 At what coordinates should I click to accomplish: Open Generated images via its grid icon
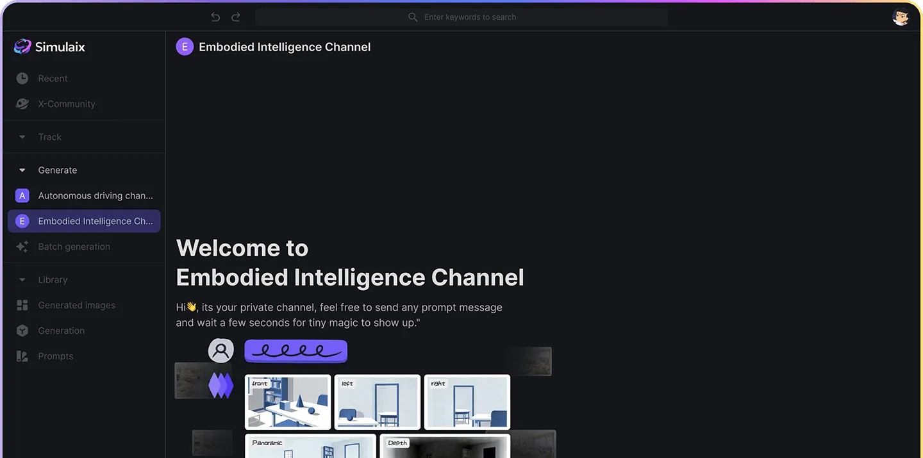click(x=21, y=305)
